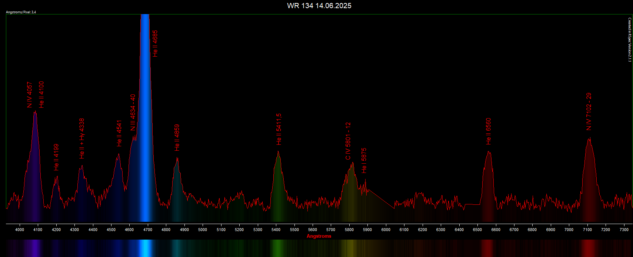Click the "N IV 4057" line label

(30, 95)
